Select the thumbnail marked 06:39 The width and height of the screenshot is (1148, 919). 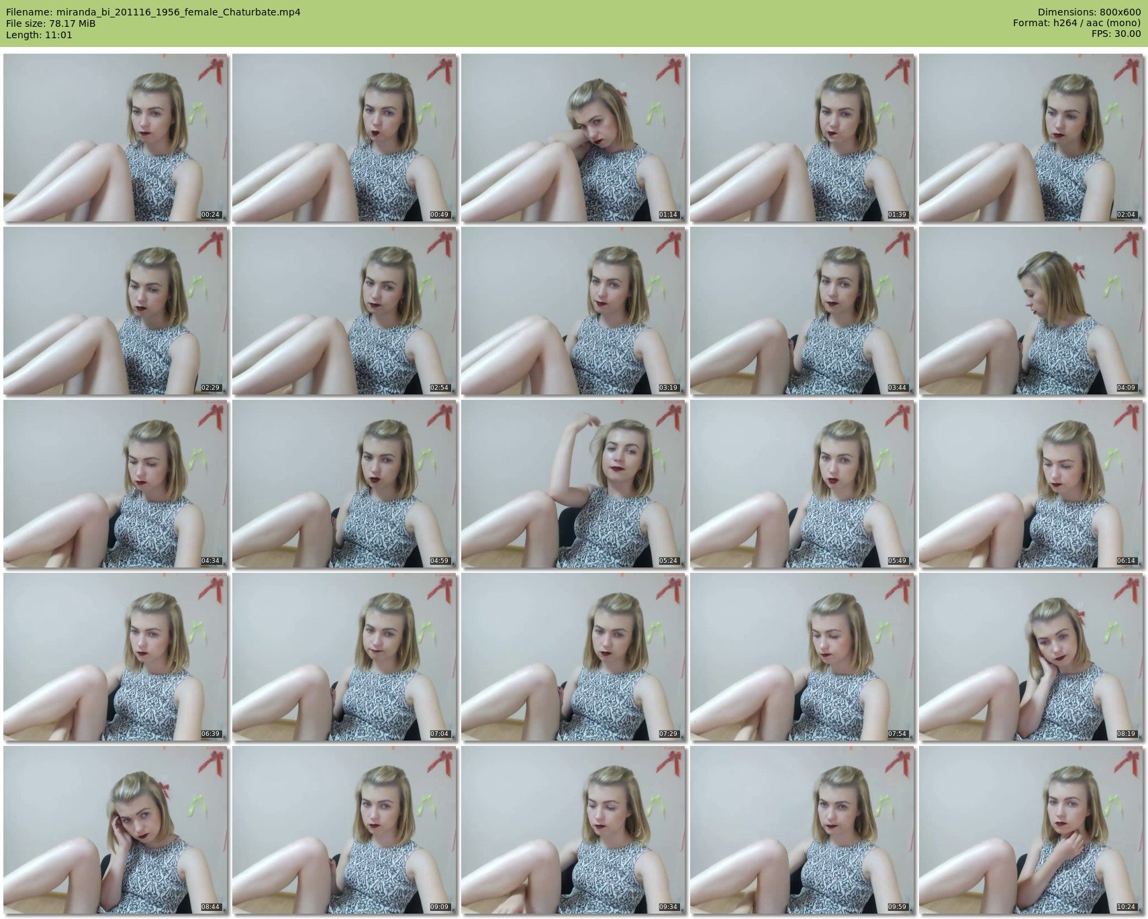[115, 657]
